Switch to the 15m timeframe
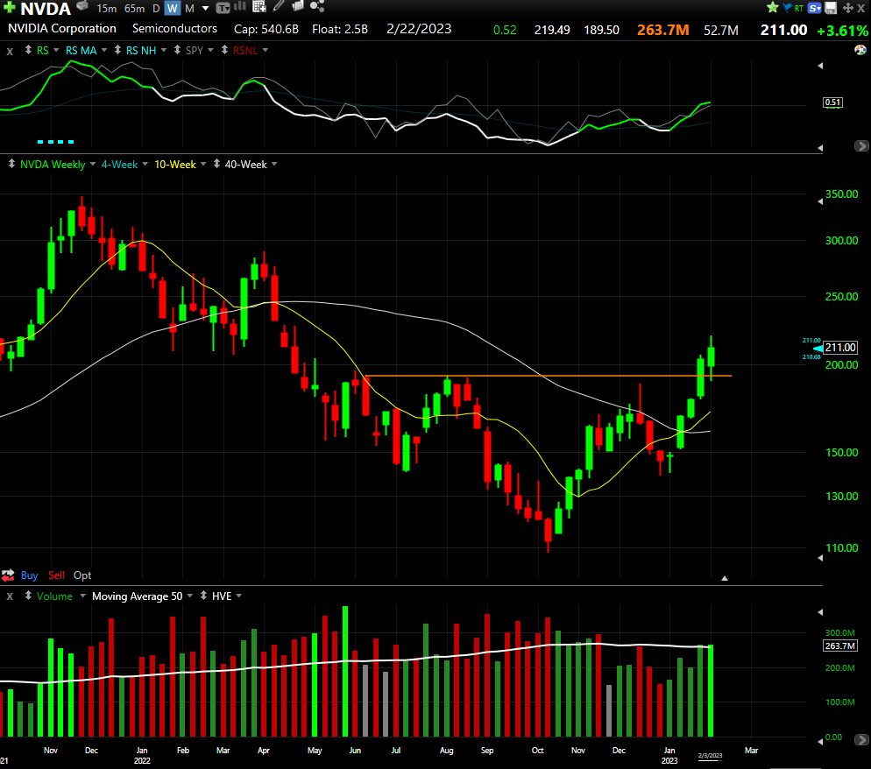The width and height of the screenshot is (871, 769). [106, 9]
